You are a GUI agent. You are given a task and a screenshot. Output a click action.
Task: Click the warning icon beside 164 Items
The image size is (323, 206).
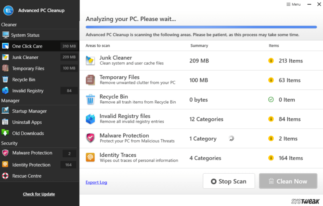271,158
